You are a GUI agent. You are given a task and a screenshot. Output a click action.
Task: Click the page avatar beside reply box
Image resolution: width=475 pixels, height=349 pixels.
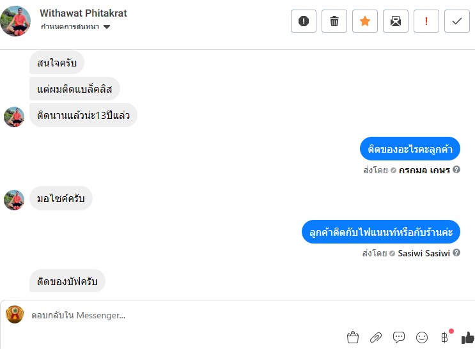click(15, 314)
